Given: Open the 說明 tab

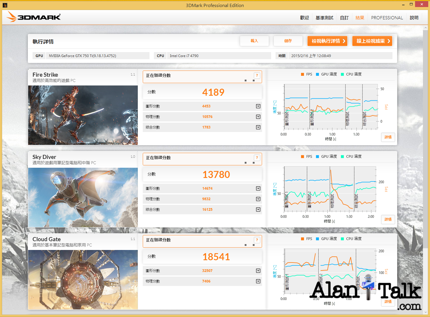Looking at the screenshot, I should (x=414, y=18).
